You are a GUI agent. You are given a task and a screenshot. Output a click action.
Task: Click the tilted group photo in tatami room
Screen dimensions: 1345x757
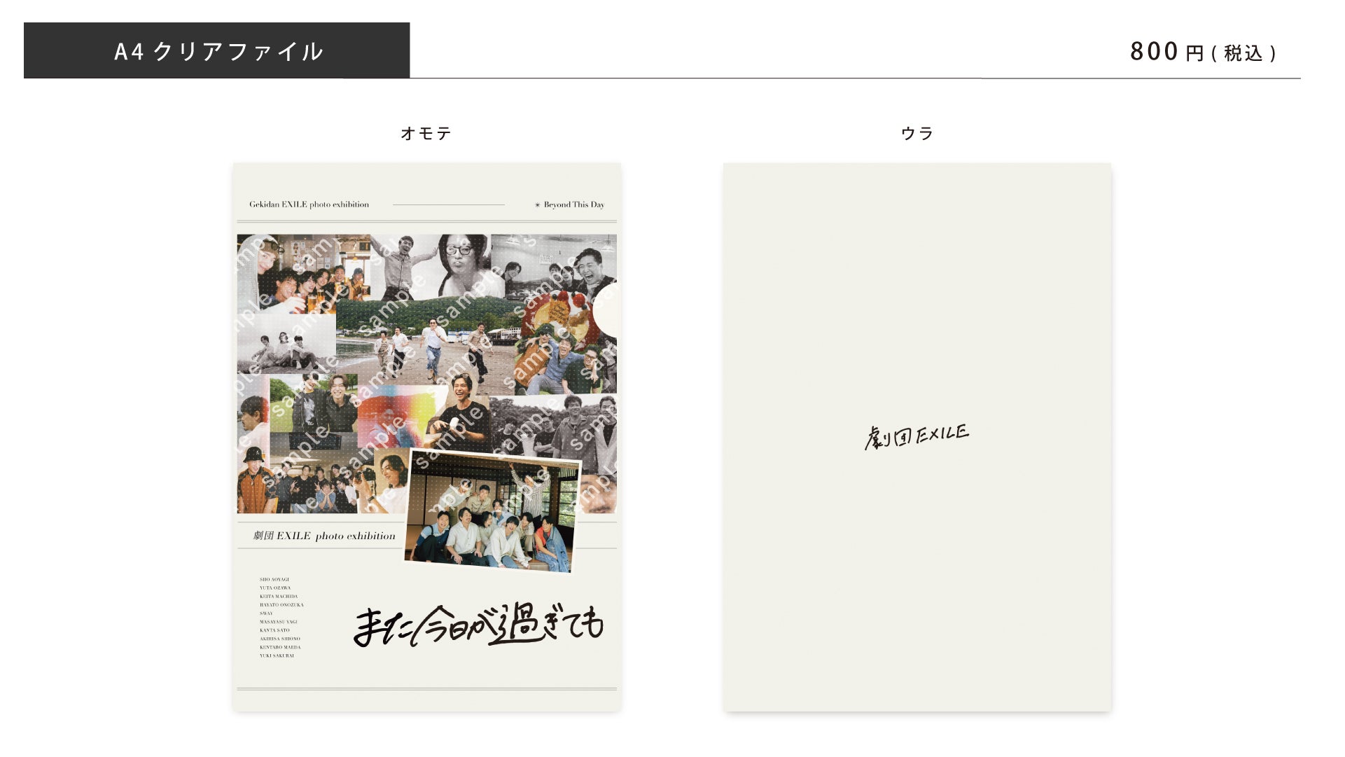(492, 513)
